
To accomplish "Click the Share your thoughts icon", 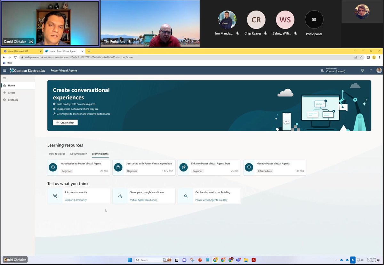I will point(120,196).
